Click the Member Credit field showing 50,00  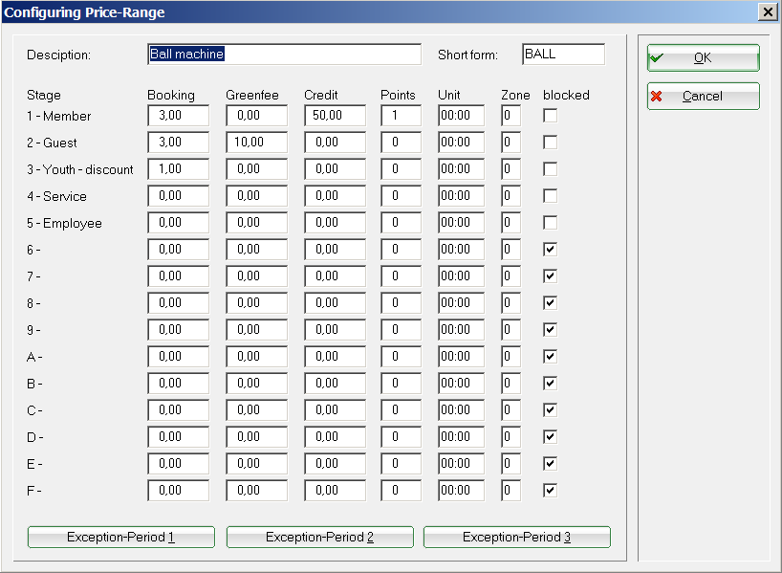[335, 116]
